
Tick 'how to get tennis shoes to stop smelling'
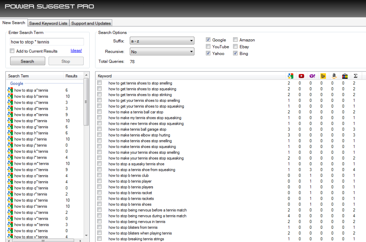[100, 83]
